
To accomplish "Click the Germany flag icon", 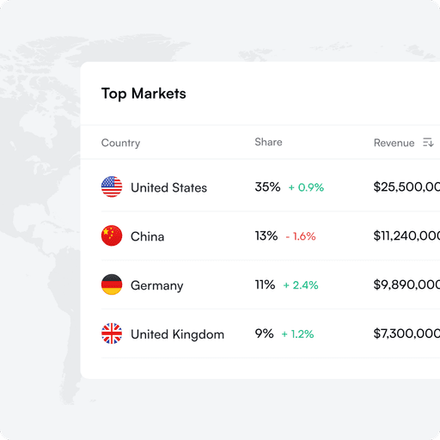I will (x=112, y=284).
